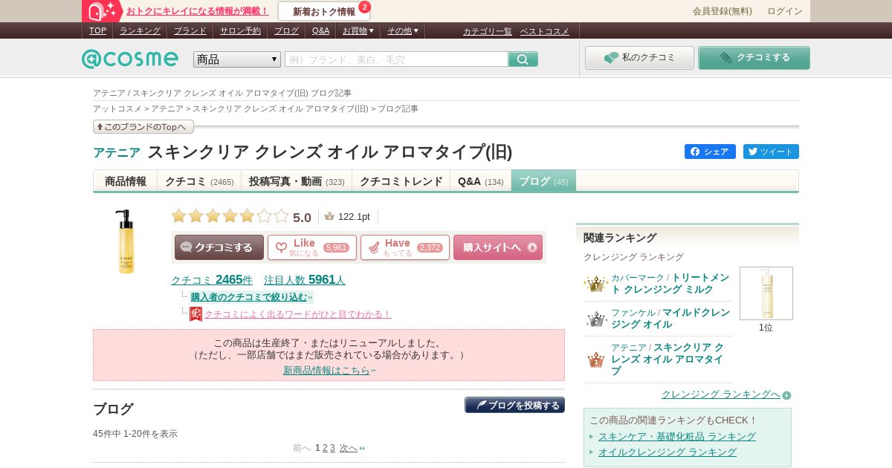Select the ブログ (45) tab
Viewport: 892px width, 468px height.
click(543, 181)
